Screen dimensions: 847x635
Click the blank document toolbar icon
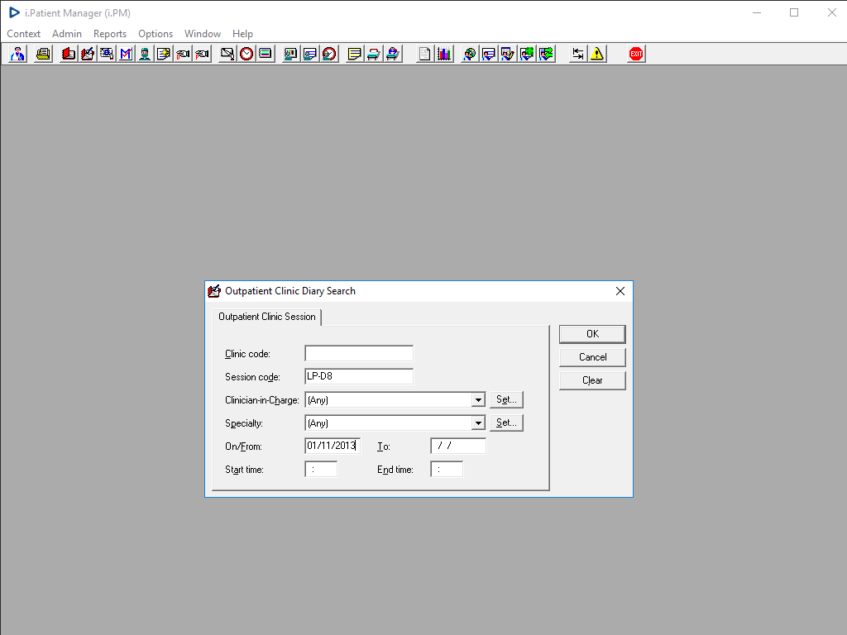click(x=425, y=54)
